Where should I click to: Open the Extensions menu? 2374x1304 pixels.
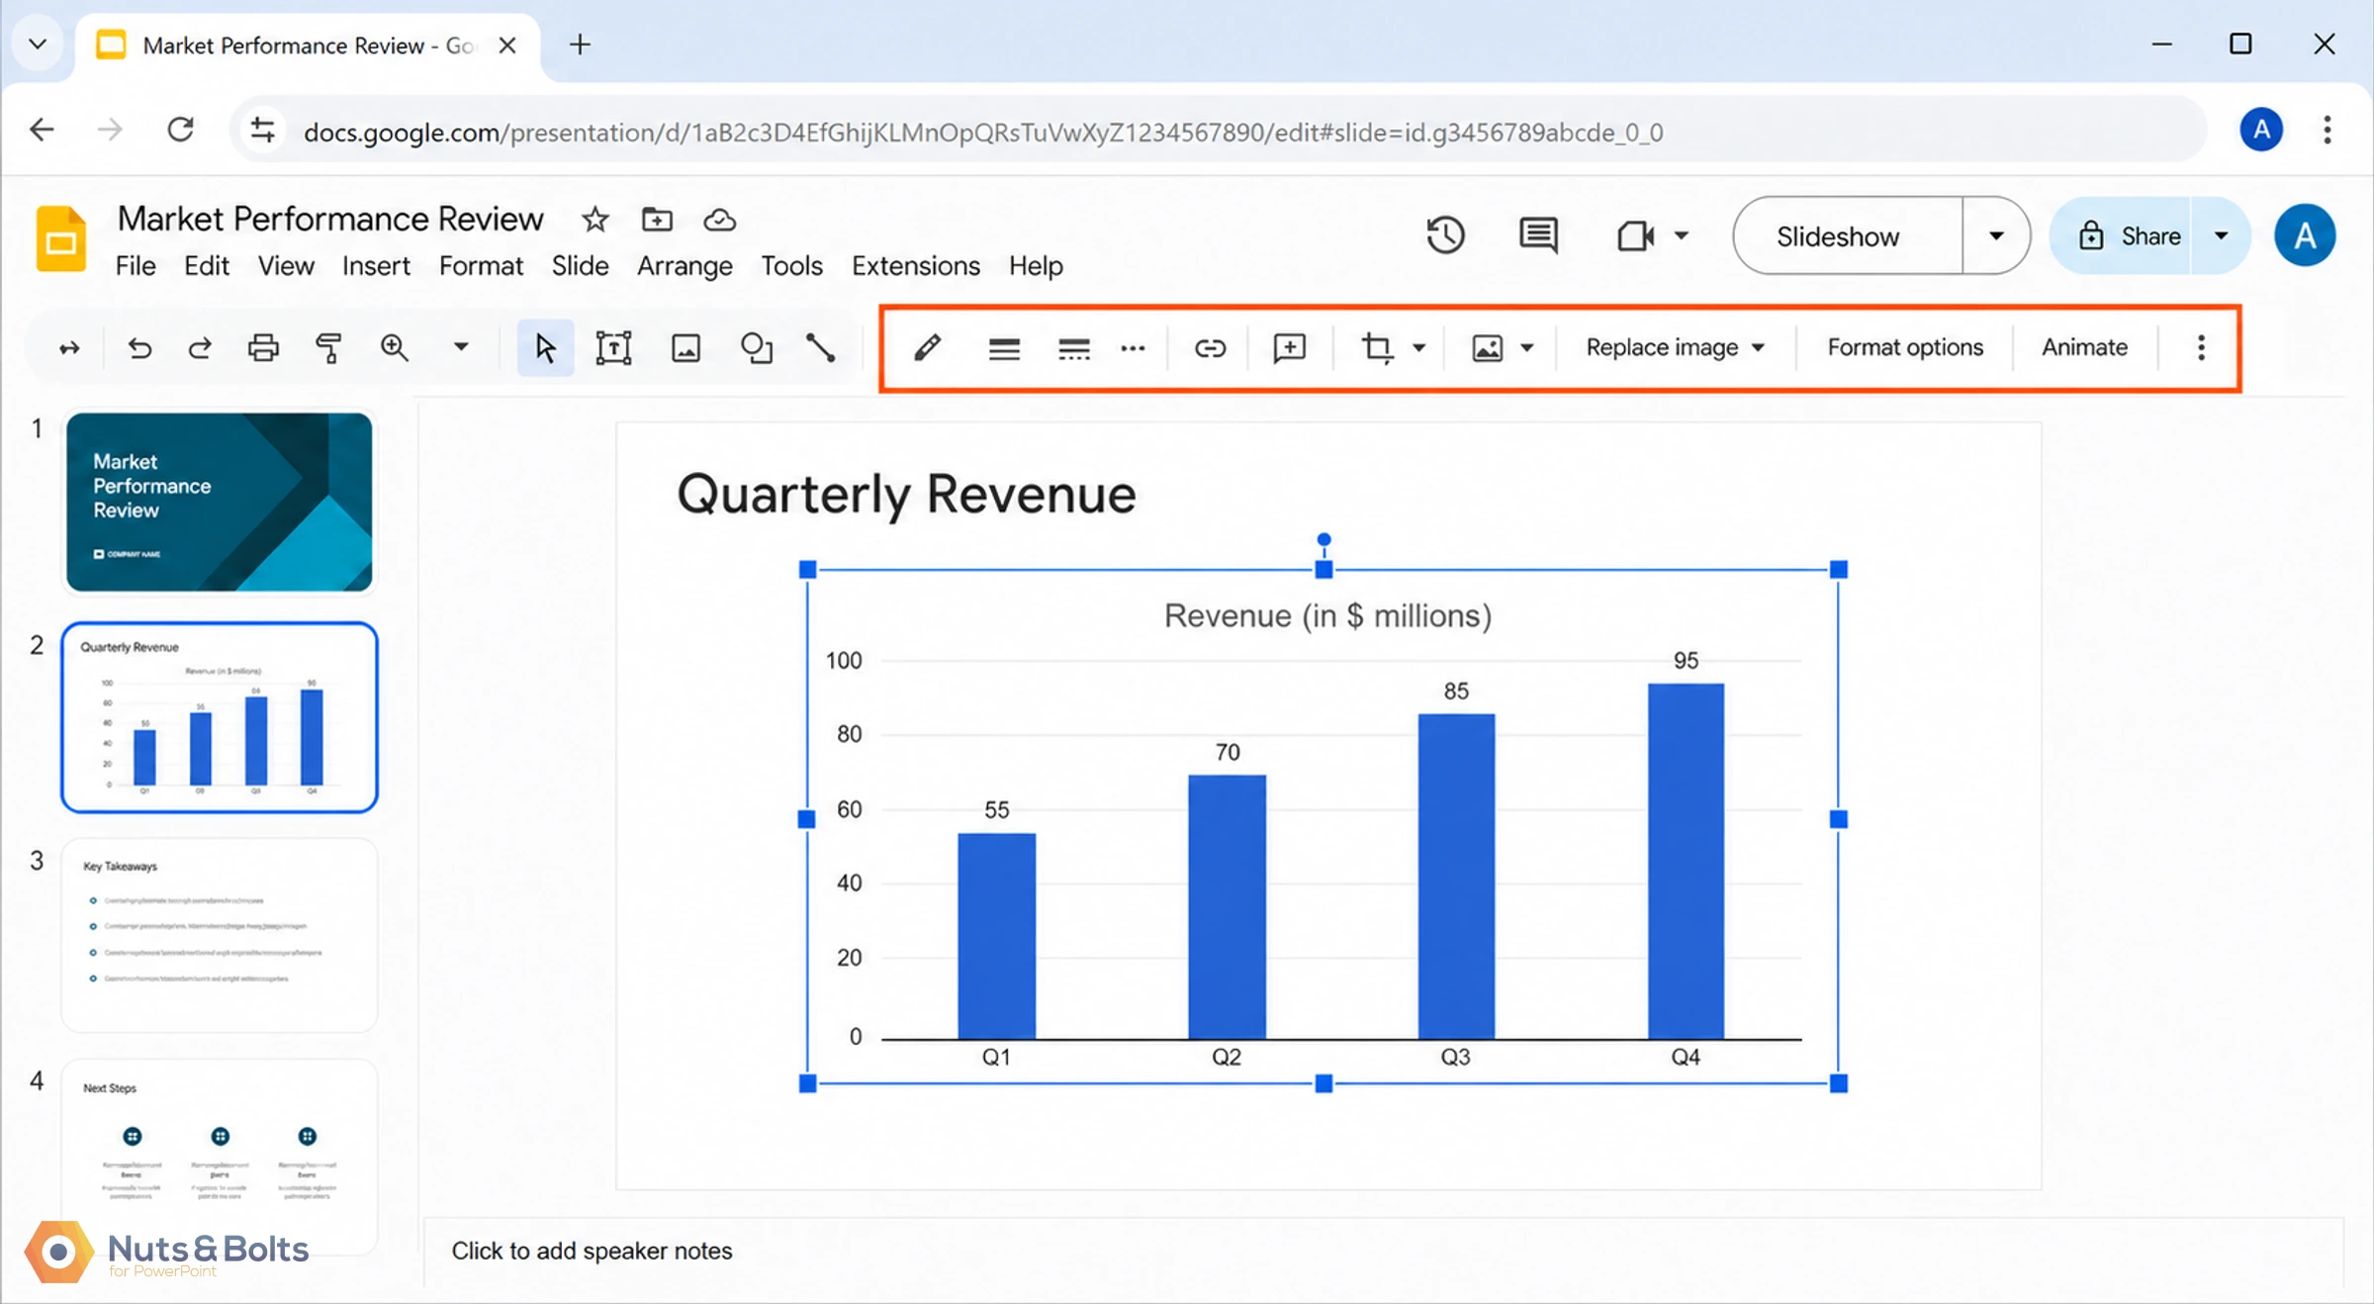[916, 266]
